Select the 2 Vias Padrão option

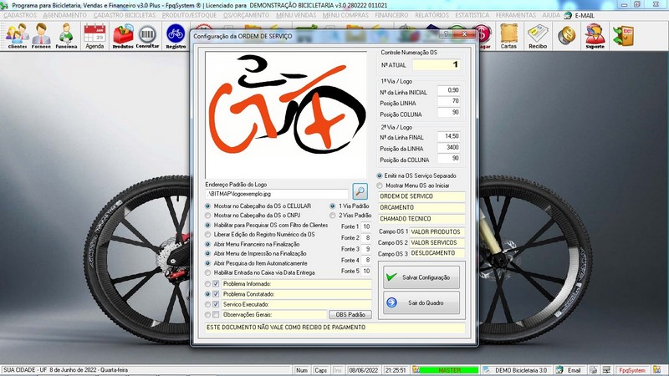(332, 216)
